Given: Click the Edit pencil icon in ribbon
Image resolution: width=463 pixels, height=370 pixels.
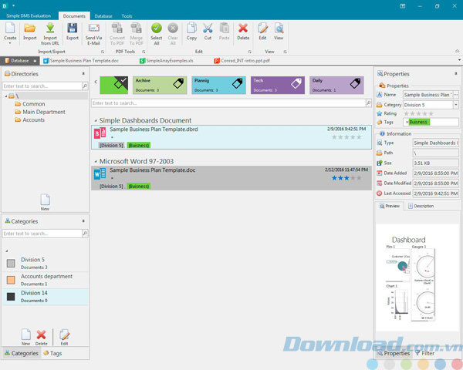Looking at the screenshot, I should point(262,28).
